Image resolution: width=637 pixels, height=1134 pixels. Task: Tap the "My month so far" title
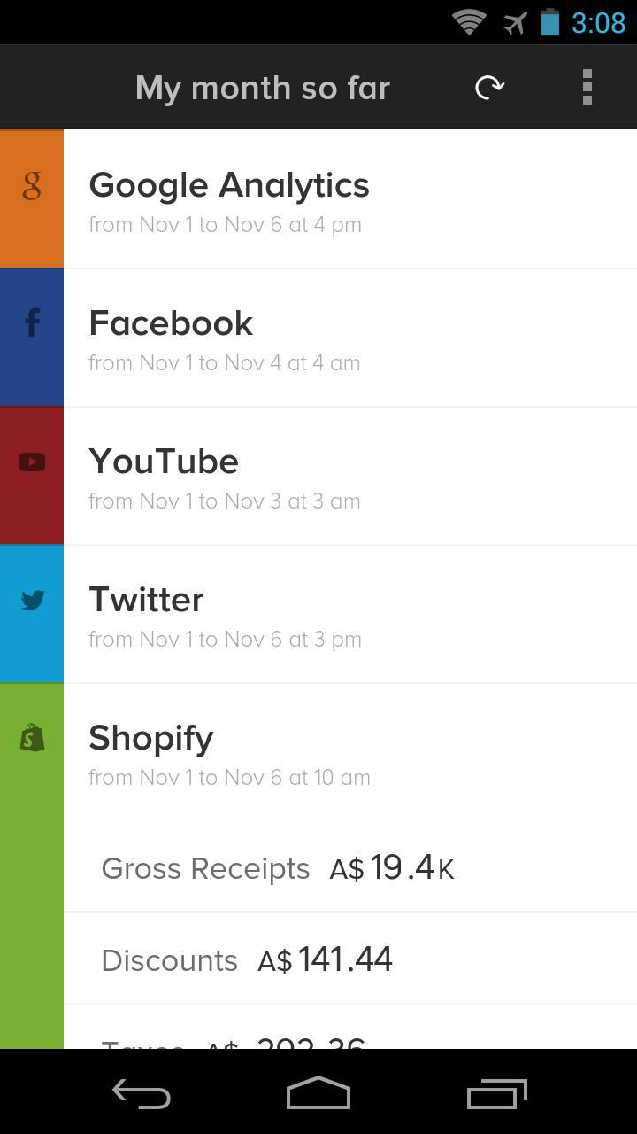(x=263, y=88)
